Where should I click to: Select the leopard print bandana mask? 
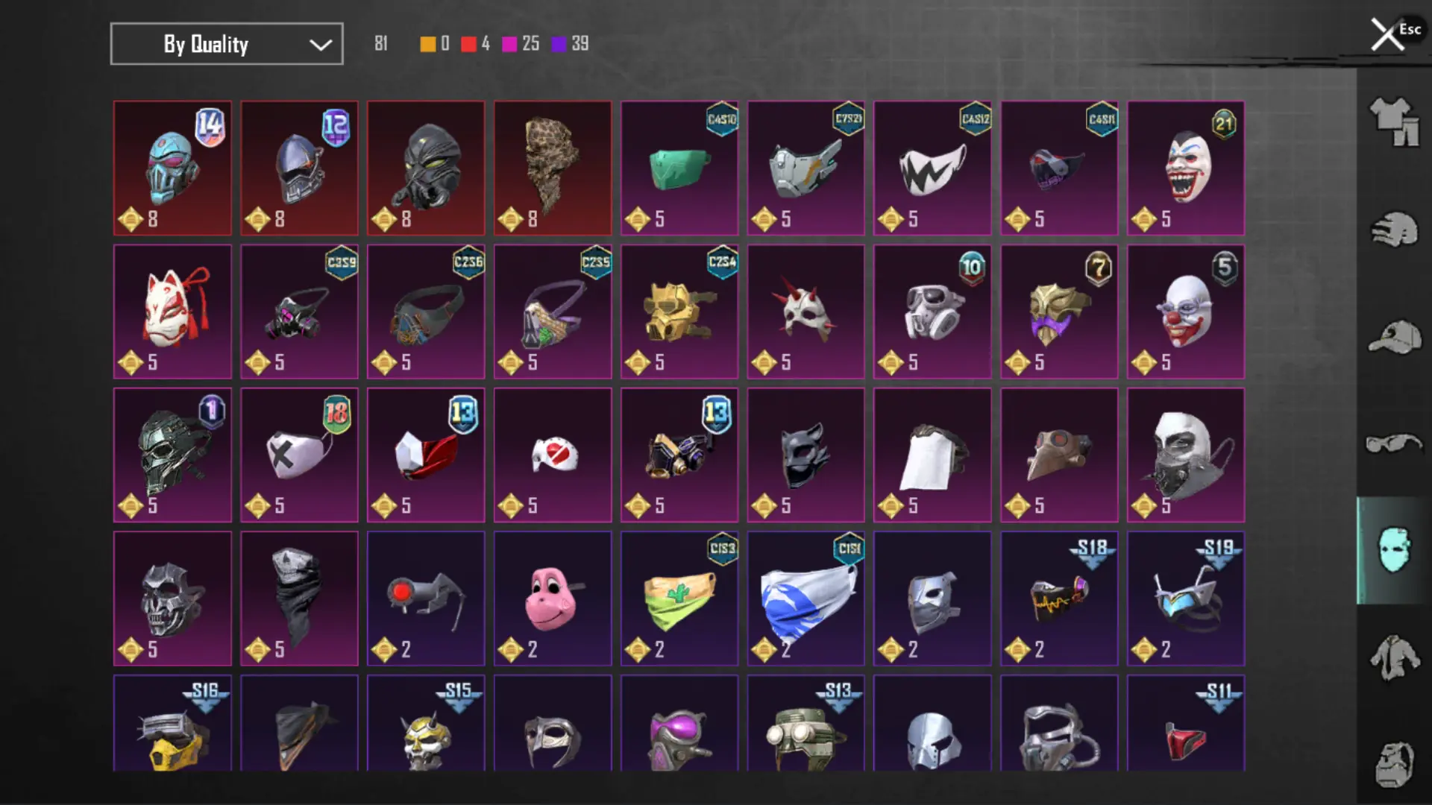point(553,168)
